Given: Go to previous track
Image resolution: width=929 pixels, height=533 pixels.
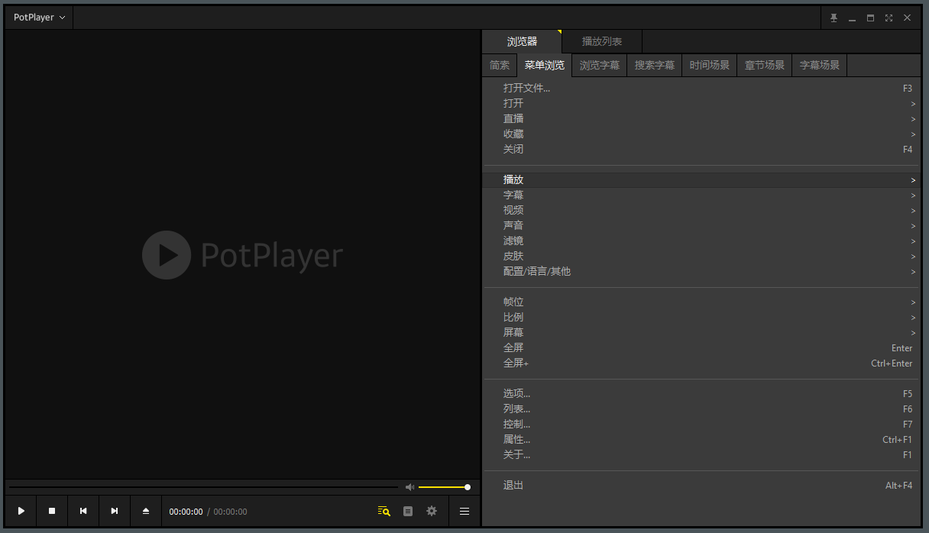Looking at the screenshot, I should pos(83,511).
